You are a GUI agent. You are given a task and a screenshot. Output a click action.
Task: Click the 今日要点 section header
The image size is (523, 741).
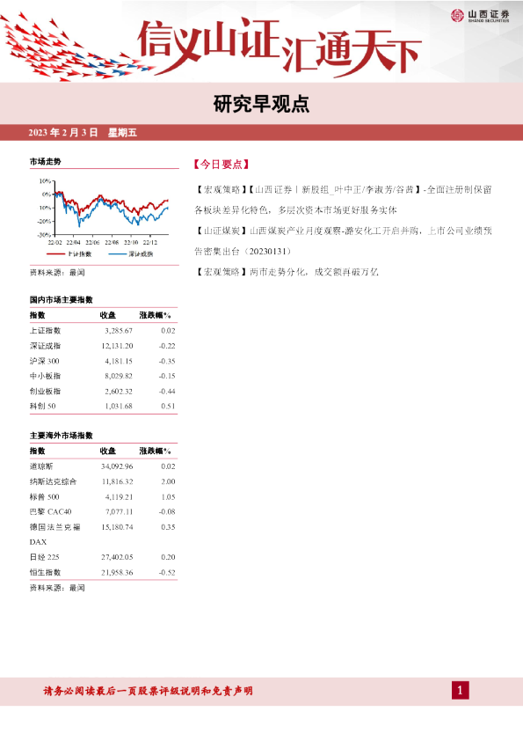click(221, 165)
